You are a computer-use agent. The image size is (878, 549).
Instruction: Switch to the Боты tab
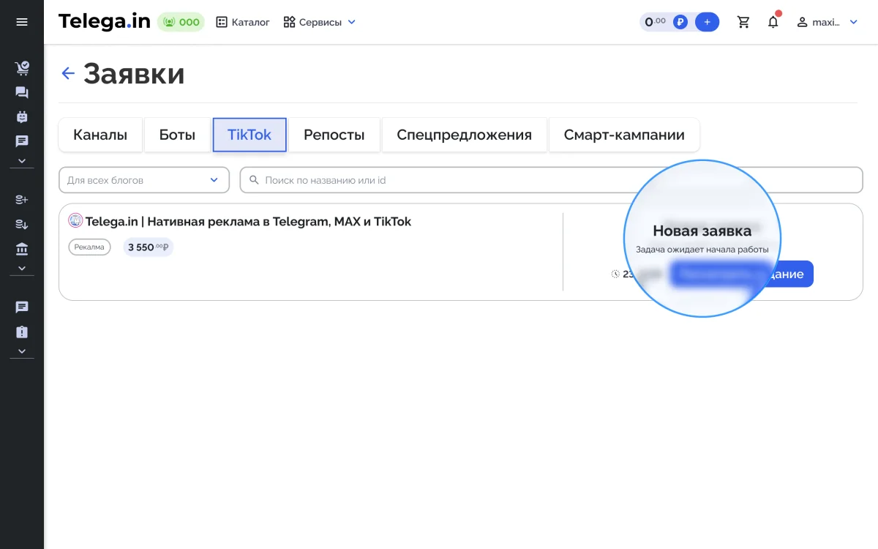pyautogui.click(x=177, y=135)
